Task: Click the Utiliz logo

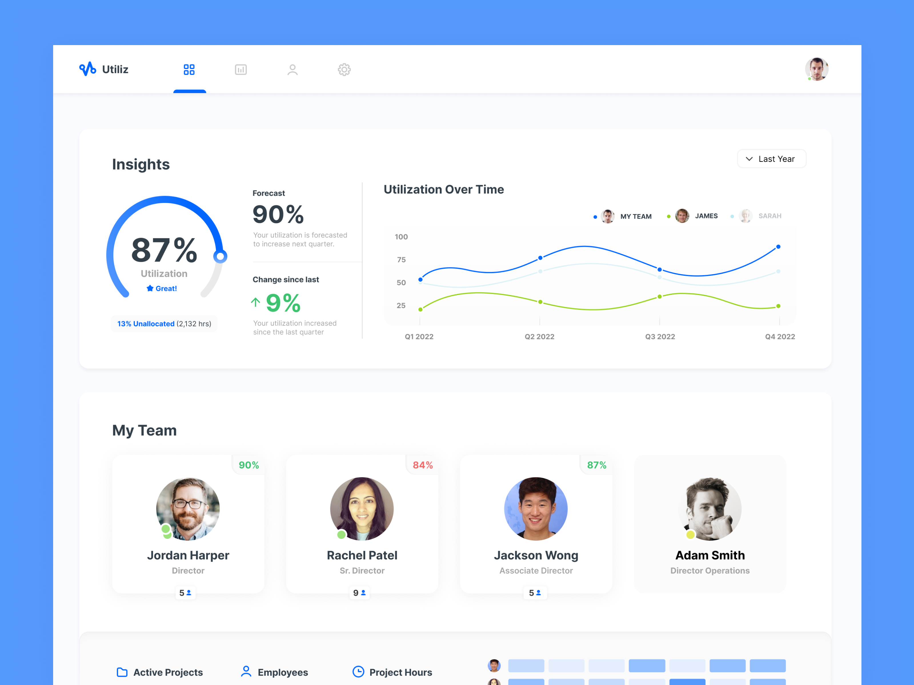Action: 103,69
